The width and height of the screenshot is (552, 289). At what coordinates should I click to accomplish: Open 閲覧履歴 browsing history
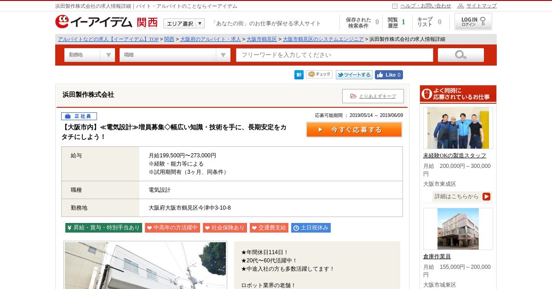(397, 22)
